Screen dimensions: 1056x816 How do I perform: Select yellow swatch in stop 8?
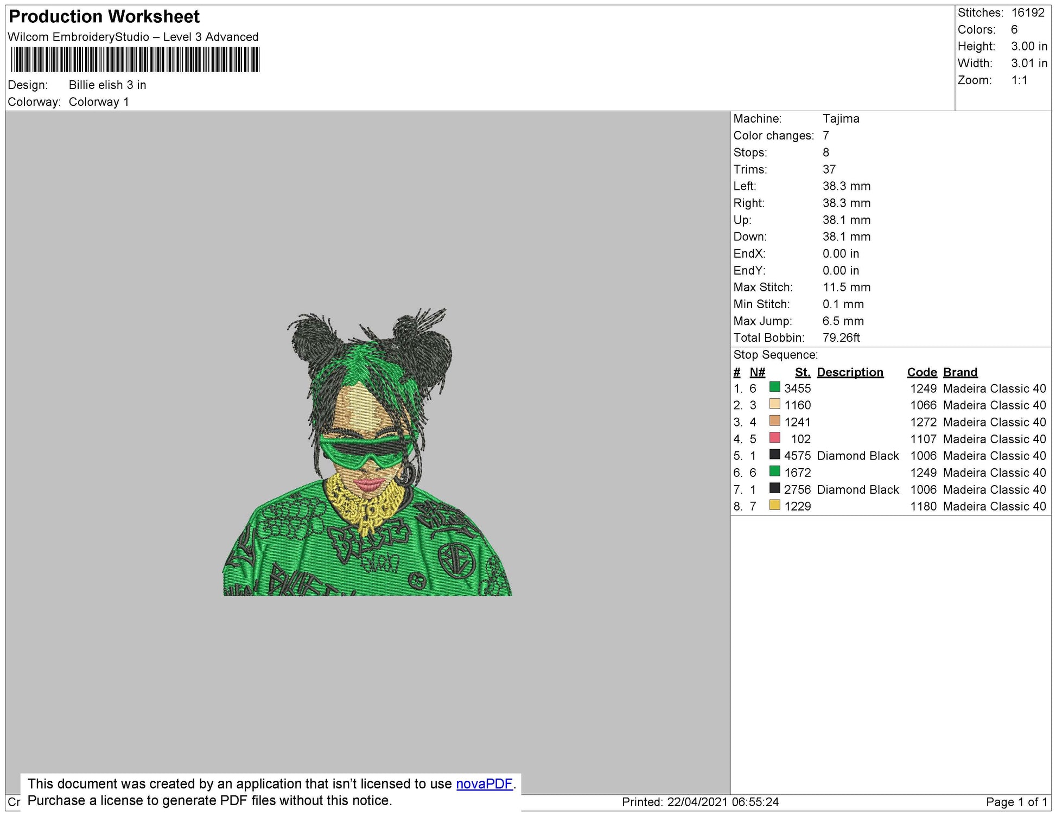pos(774,505)
